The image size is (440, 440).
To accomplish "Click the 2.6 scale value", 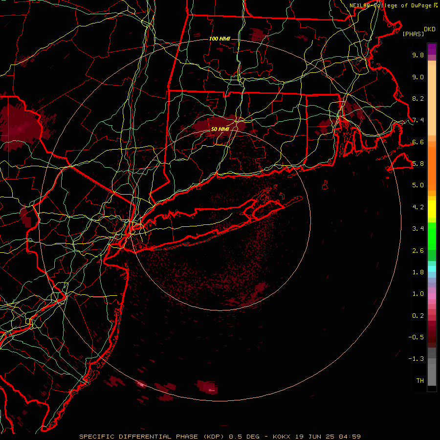I will (x=418, y=251).
